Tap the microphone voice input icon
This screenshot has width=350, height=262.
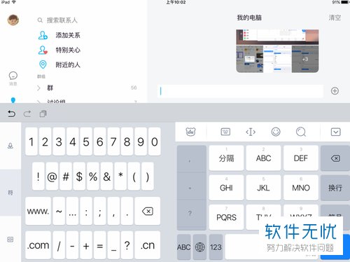(10, 146)
